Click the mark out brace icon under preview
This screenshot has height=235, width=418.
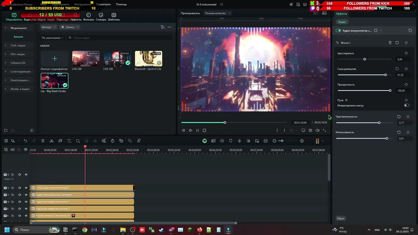[x=284, y=131]
